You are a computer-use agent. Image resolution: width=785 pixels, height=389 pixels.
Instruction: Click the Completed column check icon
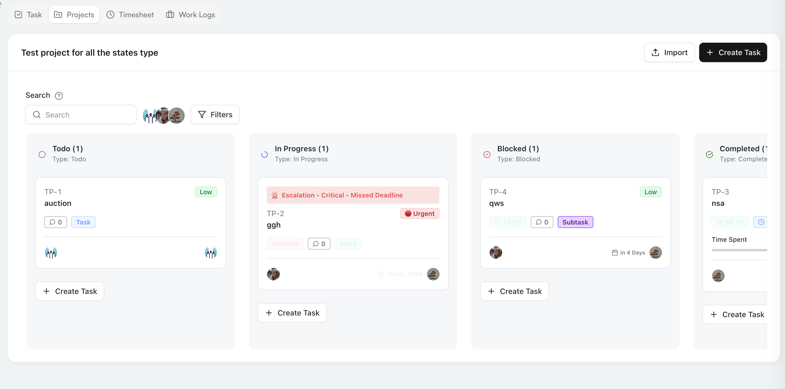coord(709,154)
